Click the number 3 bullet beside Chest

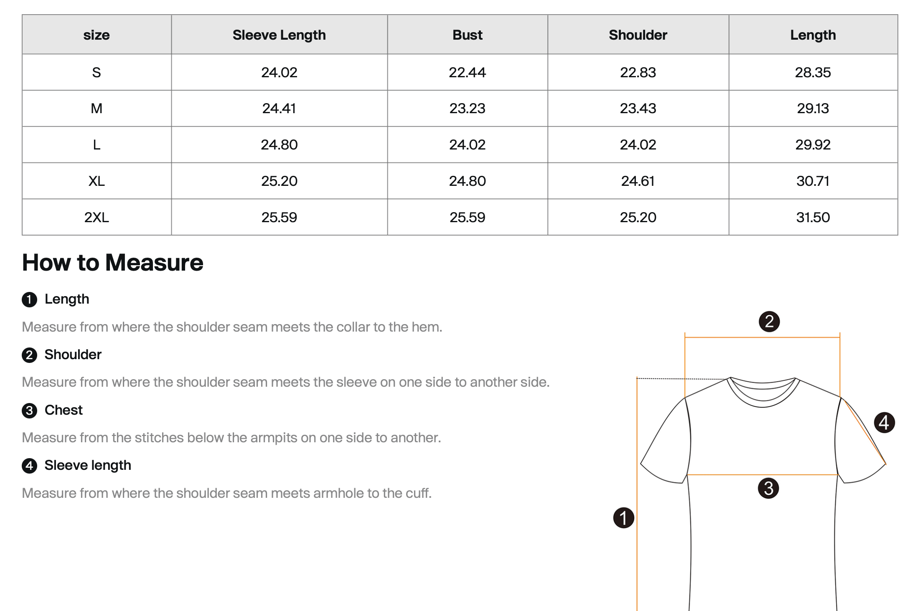click(x=29, y=411)
